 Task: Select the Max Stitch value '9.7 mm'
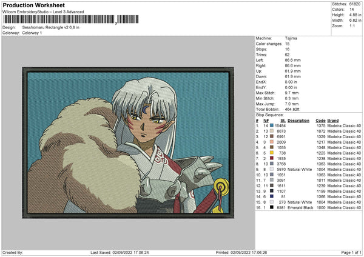pos(292,93)
